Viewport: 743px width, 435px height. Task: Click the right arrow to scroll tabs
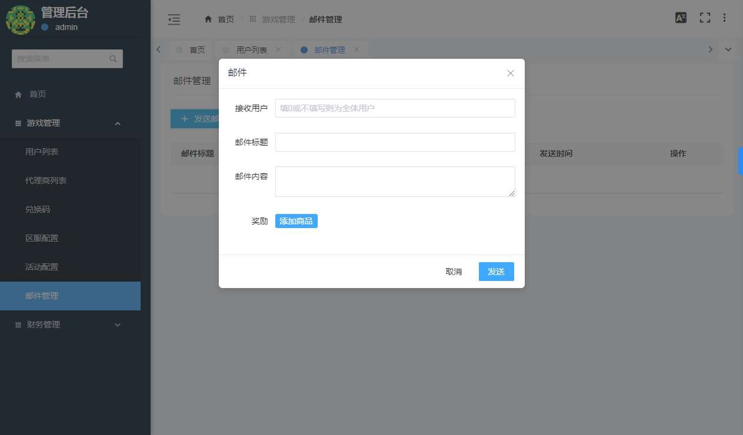click(x=710, y=49)
